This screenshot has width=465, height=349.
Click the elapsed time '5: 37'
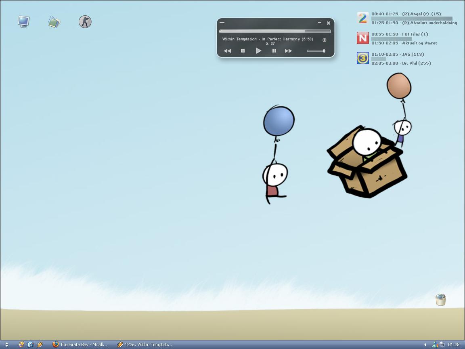click(x=270, y=43)
